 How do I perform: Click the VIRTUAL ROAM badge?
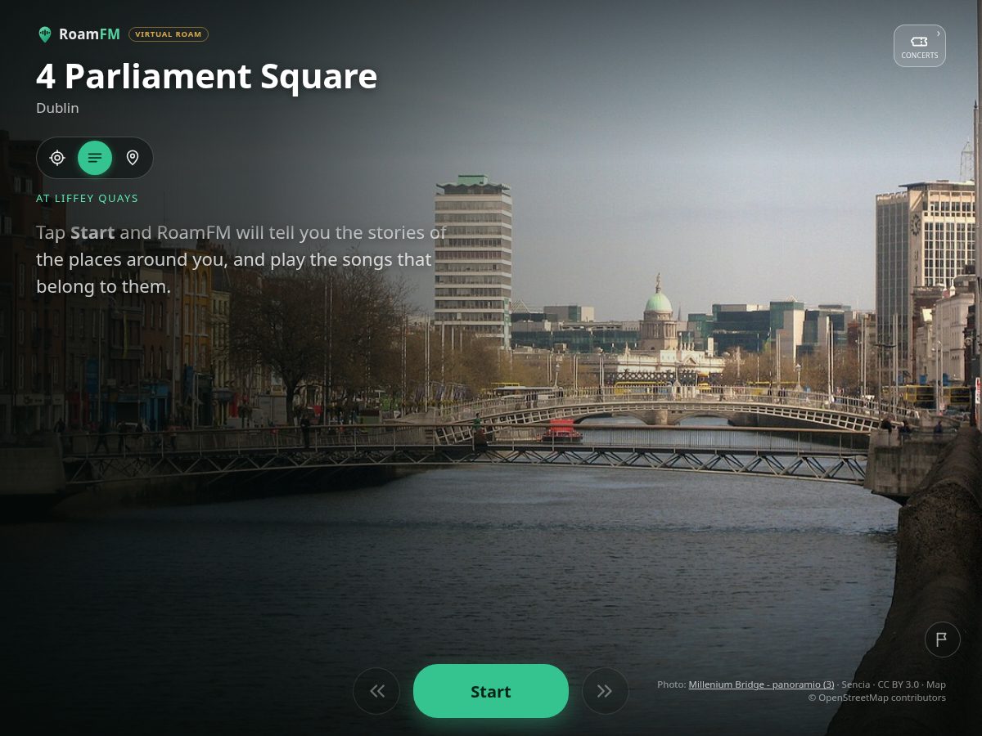click(169, 34)
